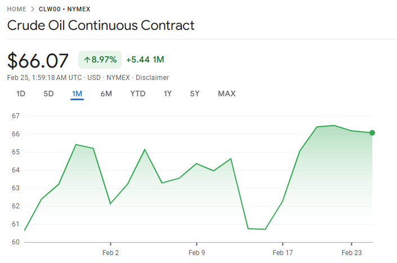This screenshot has height=263, width=397.
Task: Click the Feb 2 x-axis label
Action: (110, 252)
